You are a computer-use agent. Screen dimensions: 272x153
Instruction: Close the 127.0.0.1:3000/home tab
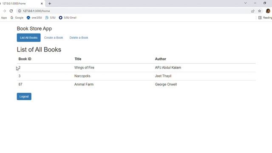pyautogui.click(x=42, y=3)
